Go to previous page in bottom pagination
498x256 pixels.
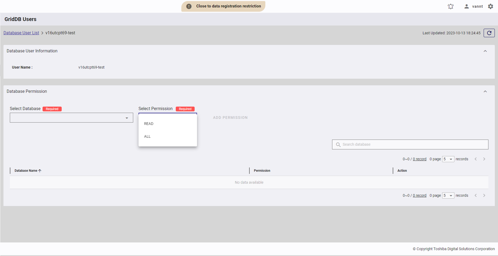pyautogui.click(x=476, y=195)
